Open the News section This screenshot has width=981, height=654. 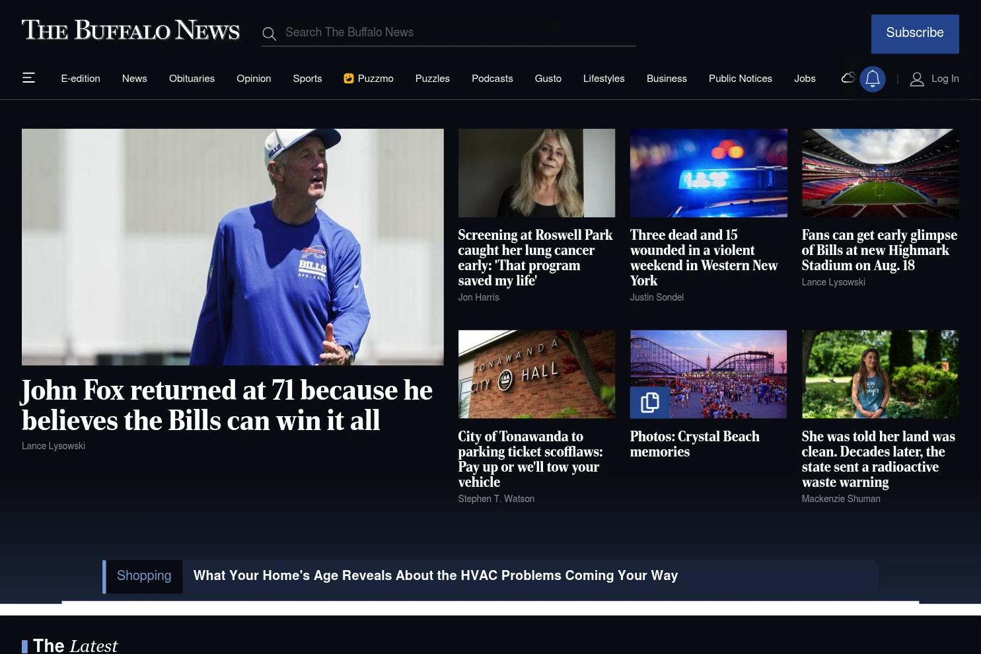(135, 79)
